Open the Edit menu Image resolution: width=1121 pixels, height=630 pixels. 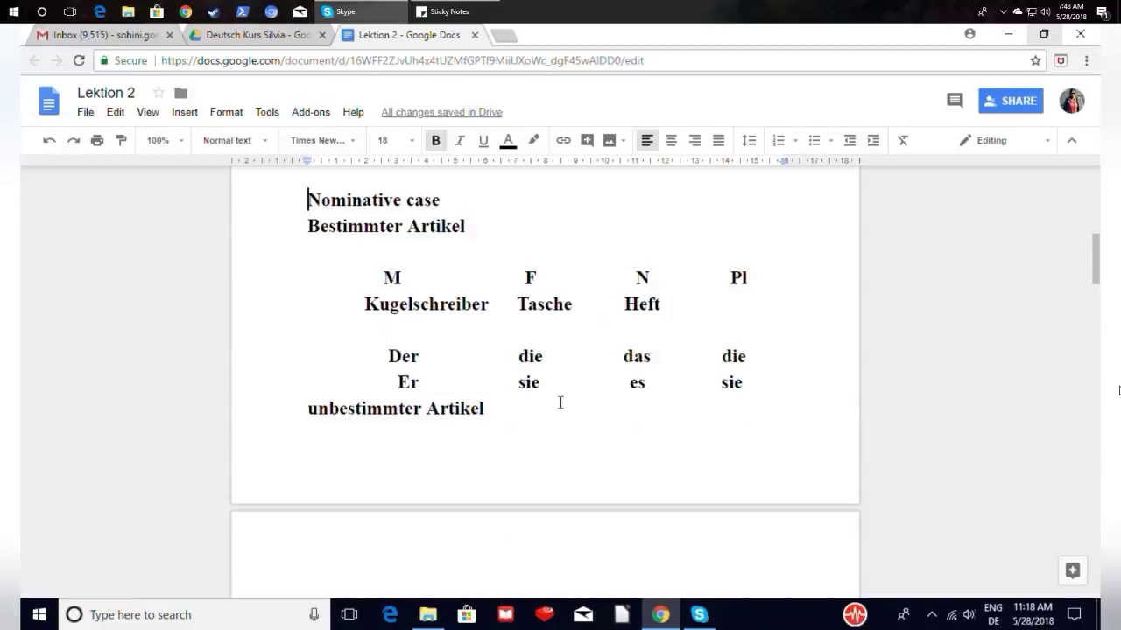point(116,112)
